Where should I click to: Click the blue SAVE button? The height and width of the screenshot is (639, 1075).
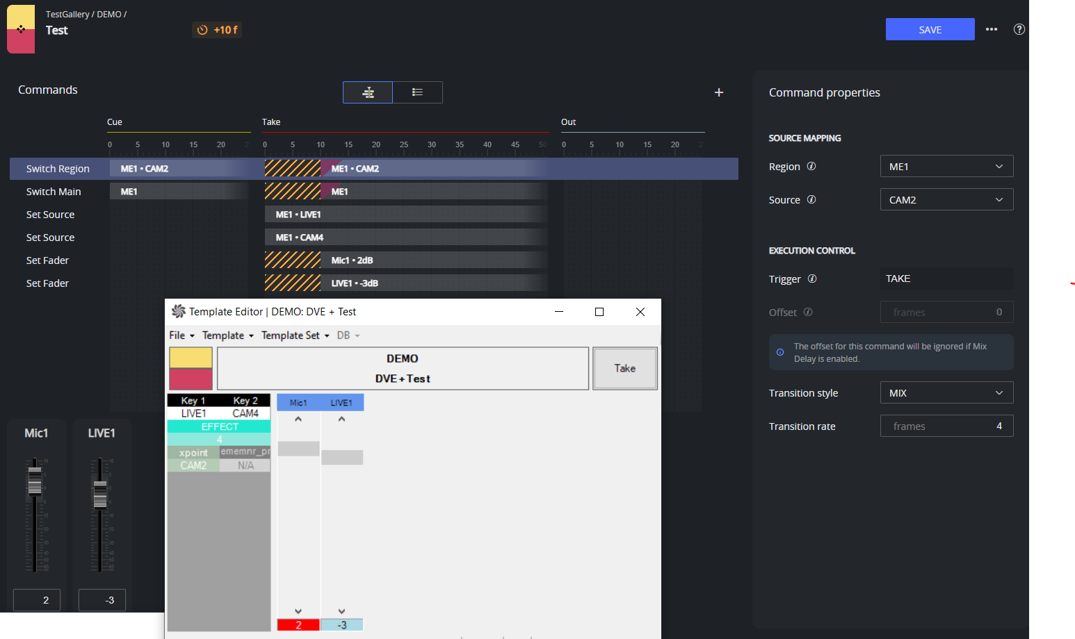tap(930, 29)
